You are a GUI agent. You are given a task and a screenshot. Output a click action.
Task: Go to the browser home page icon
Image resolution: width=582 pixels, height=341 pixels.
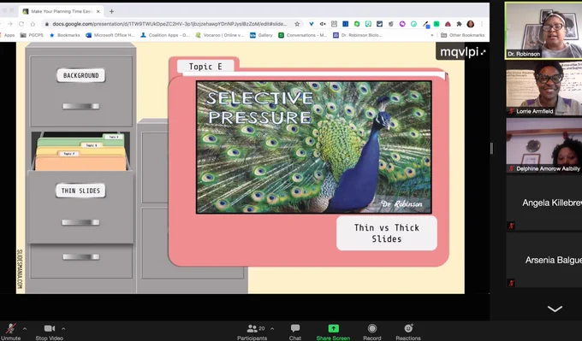tap(33, 24)
